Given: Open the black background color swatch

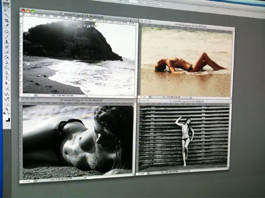Looking at the screenshot, I should click(x=8, y=120).
